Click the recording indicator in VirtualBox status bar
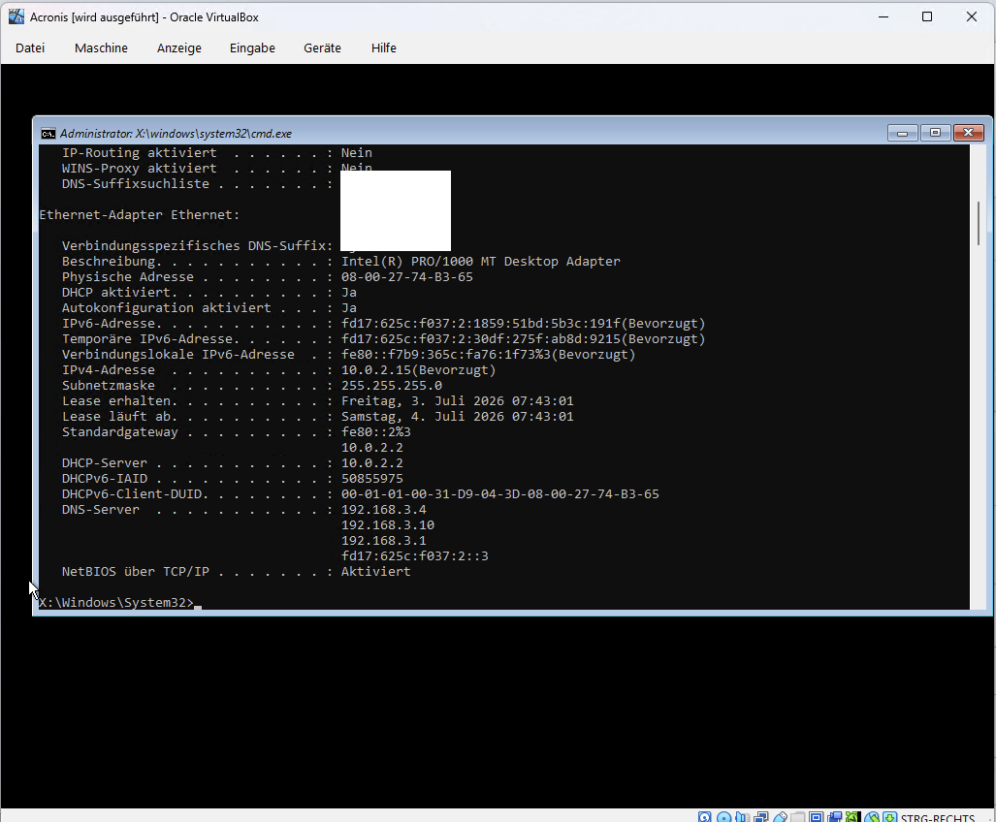This screenshot has height=822, width=996. click(x=835, y=817)
